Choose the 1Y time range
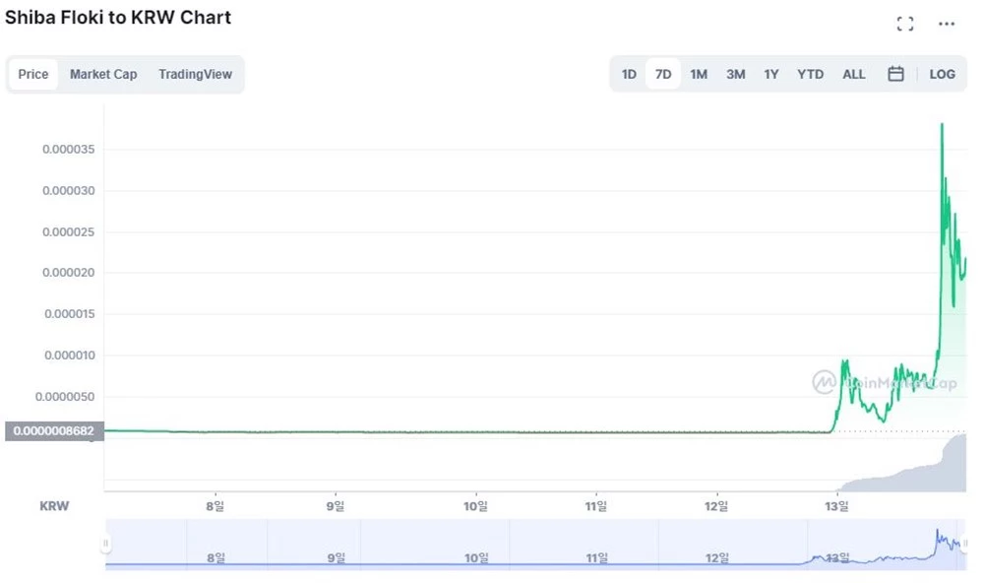 pyautogui.click(x=771, y=74)
